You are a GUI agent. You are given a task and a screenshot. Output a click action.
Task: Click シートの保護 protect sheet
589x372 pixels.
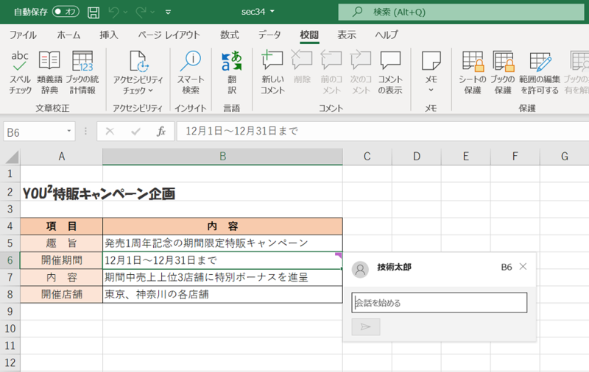click(x=473, y=73)
